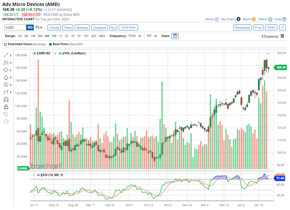
Task: Switch range to 3M
Action: 40,36
